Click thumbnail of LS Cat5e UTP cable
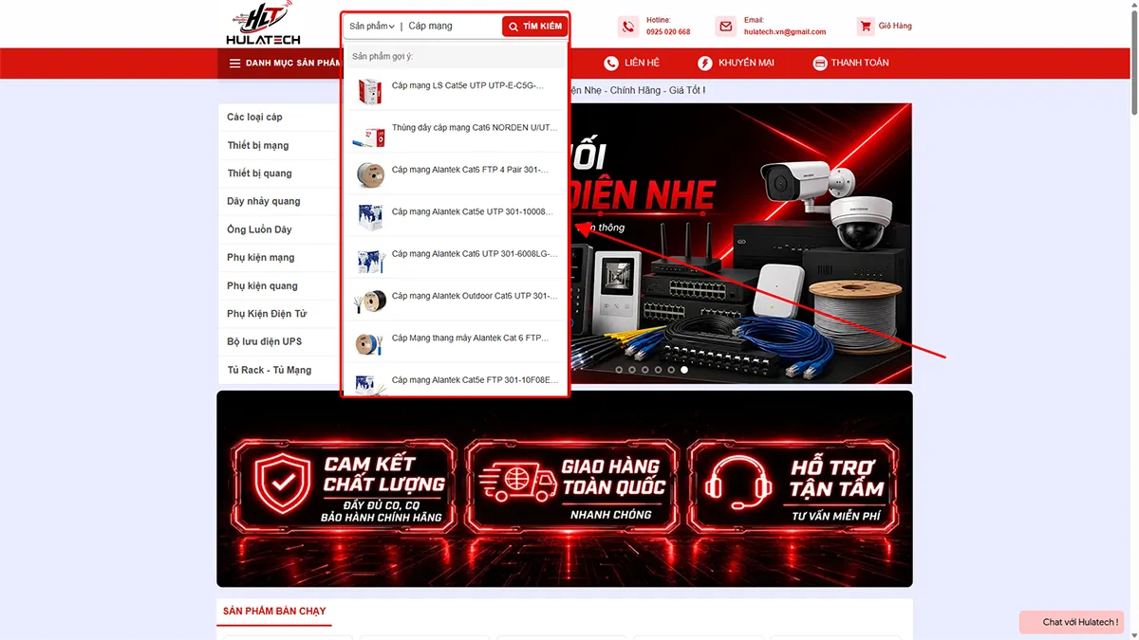The width and height of the screenshot is (1139, 640). tap(369, 91)
